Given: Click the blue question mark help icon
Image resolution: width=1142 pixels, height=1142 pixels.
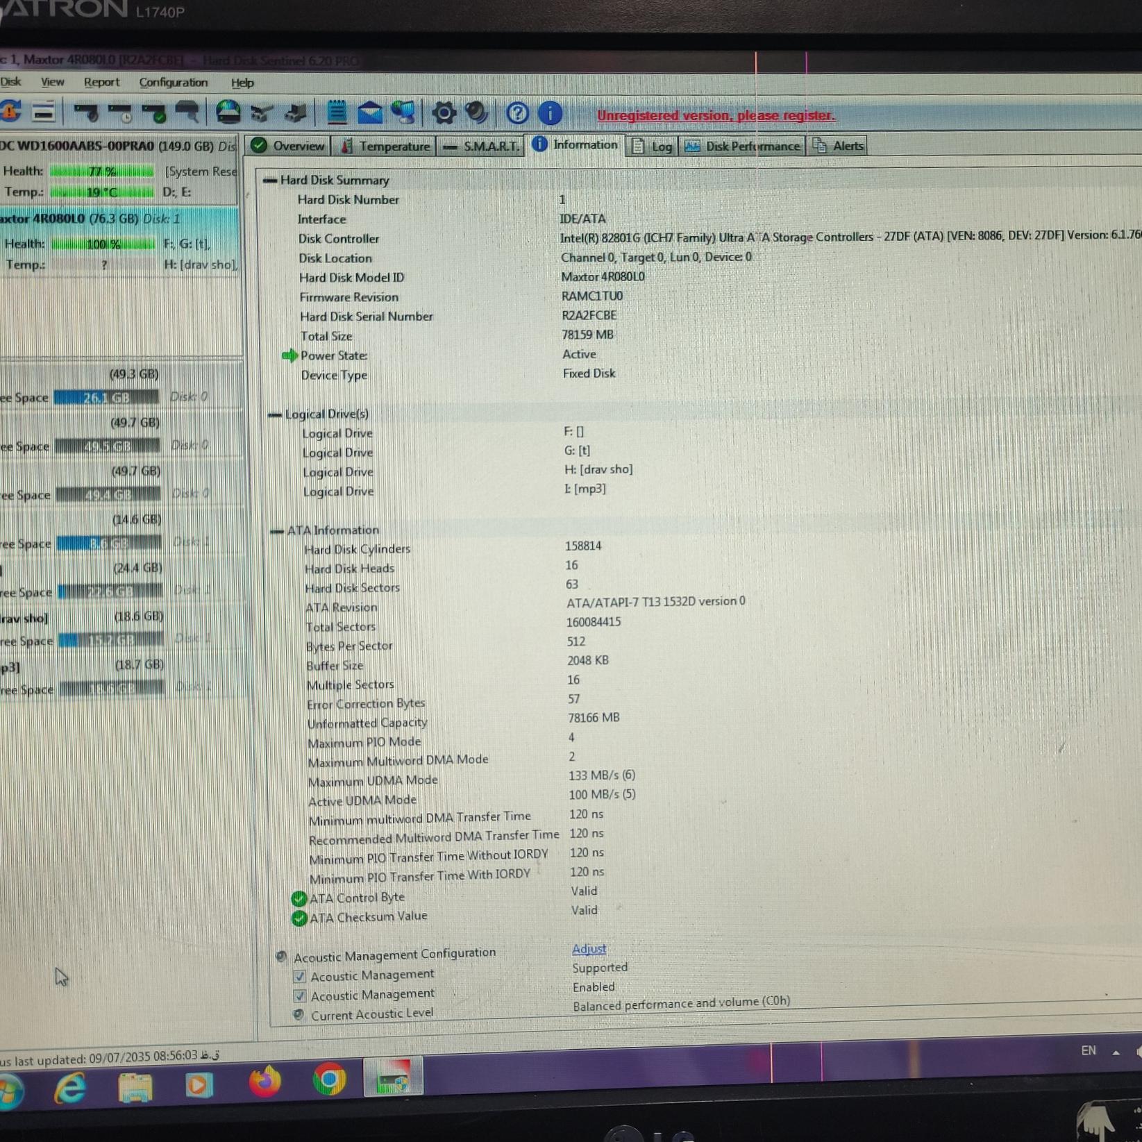Looking at the screenshot, I should [517, 112].
